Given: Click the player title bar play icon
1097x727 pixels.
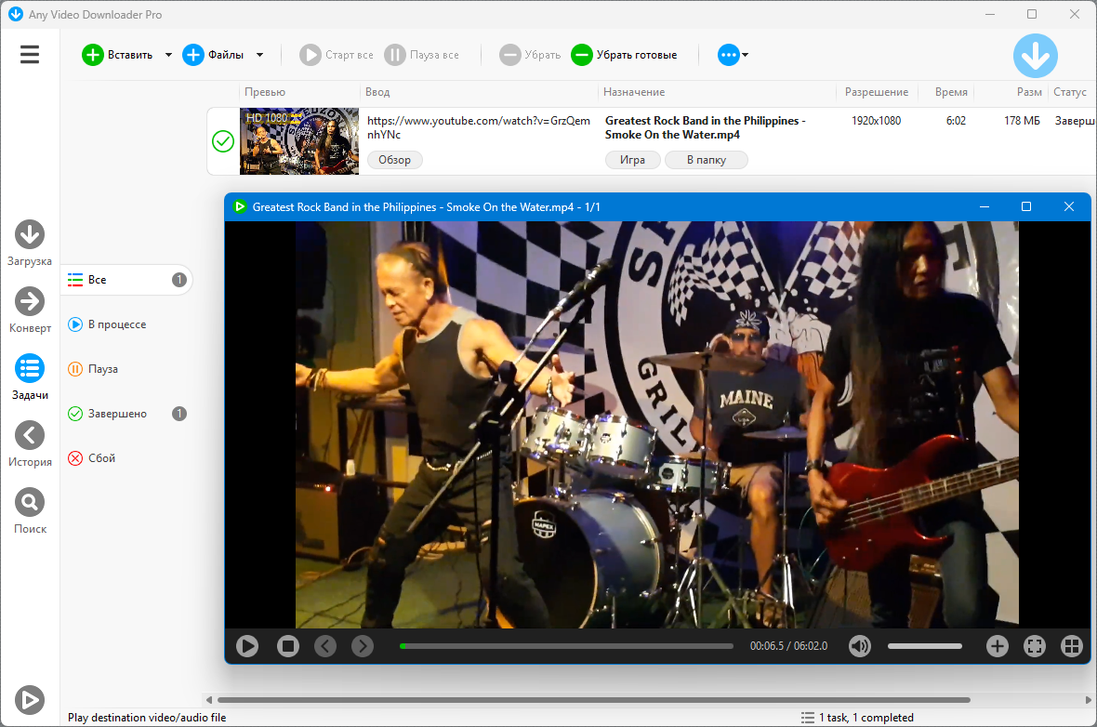Looking at the screenshot, I should [240, 206].
